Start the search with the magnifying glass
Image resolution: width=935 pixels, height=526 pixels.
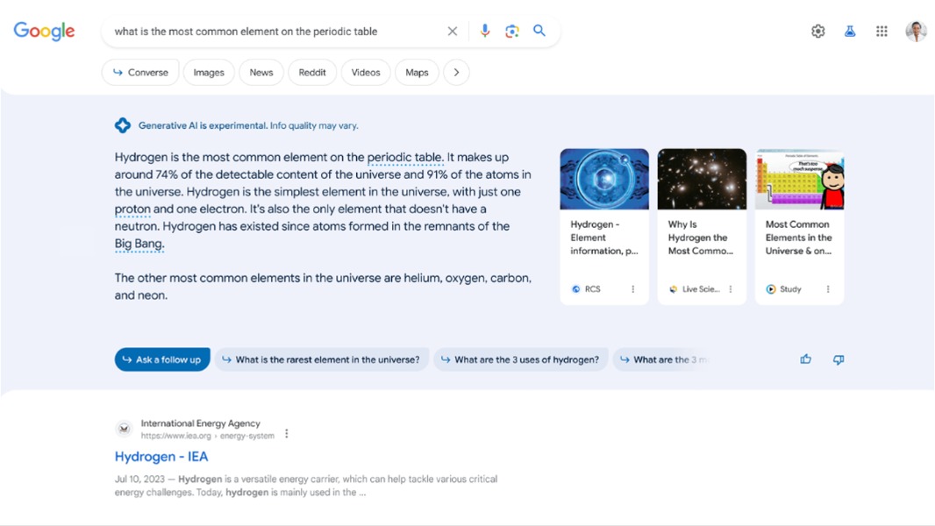(x=539, y=31)
